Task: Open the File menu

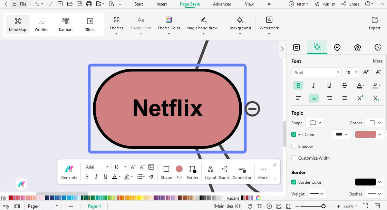Action: pyautogui.click(x=20, y=4)
